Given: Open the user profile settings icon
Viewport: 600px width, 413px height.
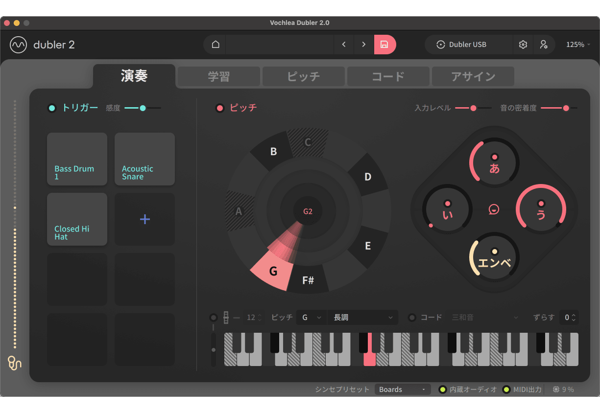Looking at the screenshot, I should point(544,45).
